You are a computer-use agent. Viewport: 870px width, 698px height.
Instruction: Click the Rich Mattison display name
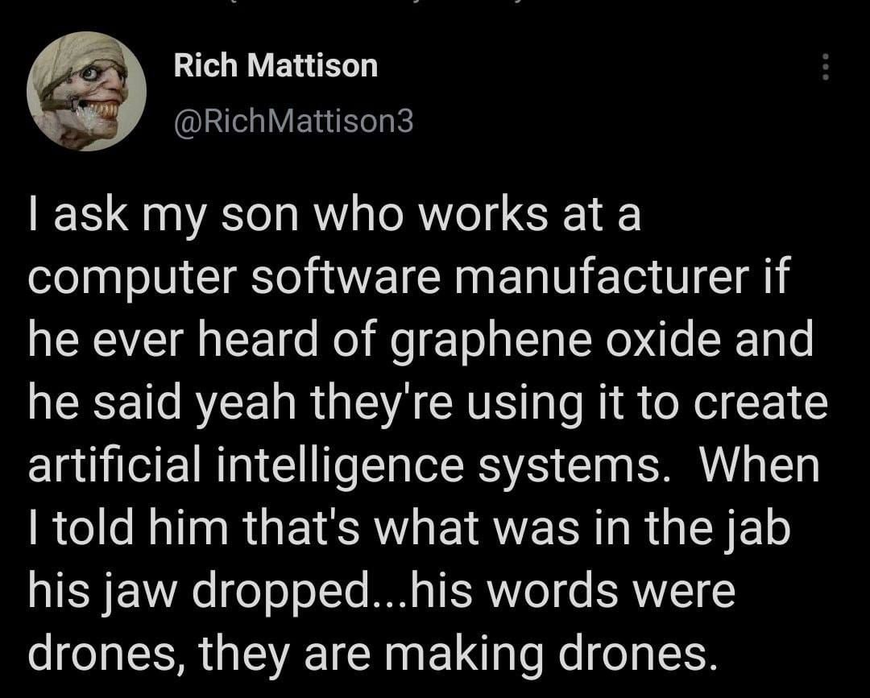pos(275,65)
